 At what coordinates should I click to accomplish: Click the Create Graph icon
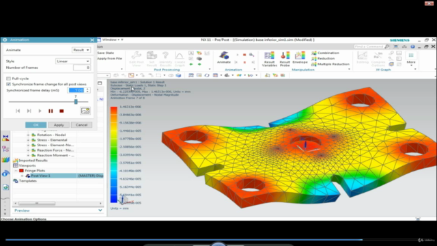click(180, 55)
